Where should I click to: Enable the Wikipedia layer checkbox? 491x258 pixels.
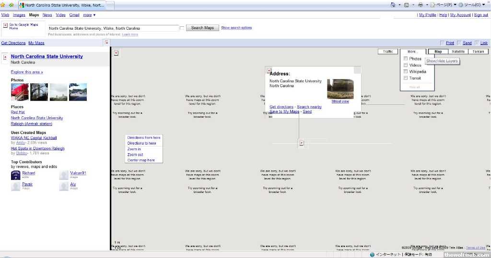click(406, 72)
